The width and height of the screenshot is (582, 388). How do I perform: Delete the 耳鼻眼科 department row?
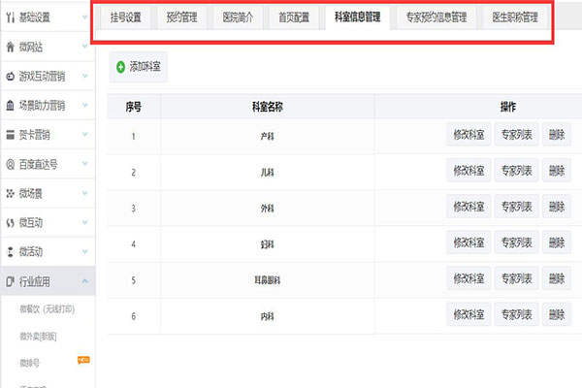(x=557, y=278)
